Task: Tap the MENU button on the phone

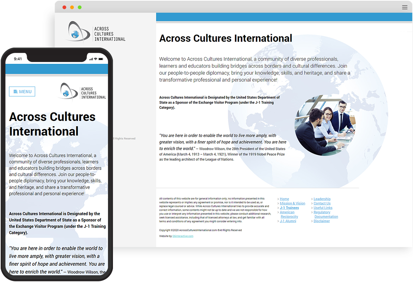Action: pyautogui.click(x=22, y=92)
